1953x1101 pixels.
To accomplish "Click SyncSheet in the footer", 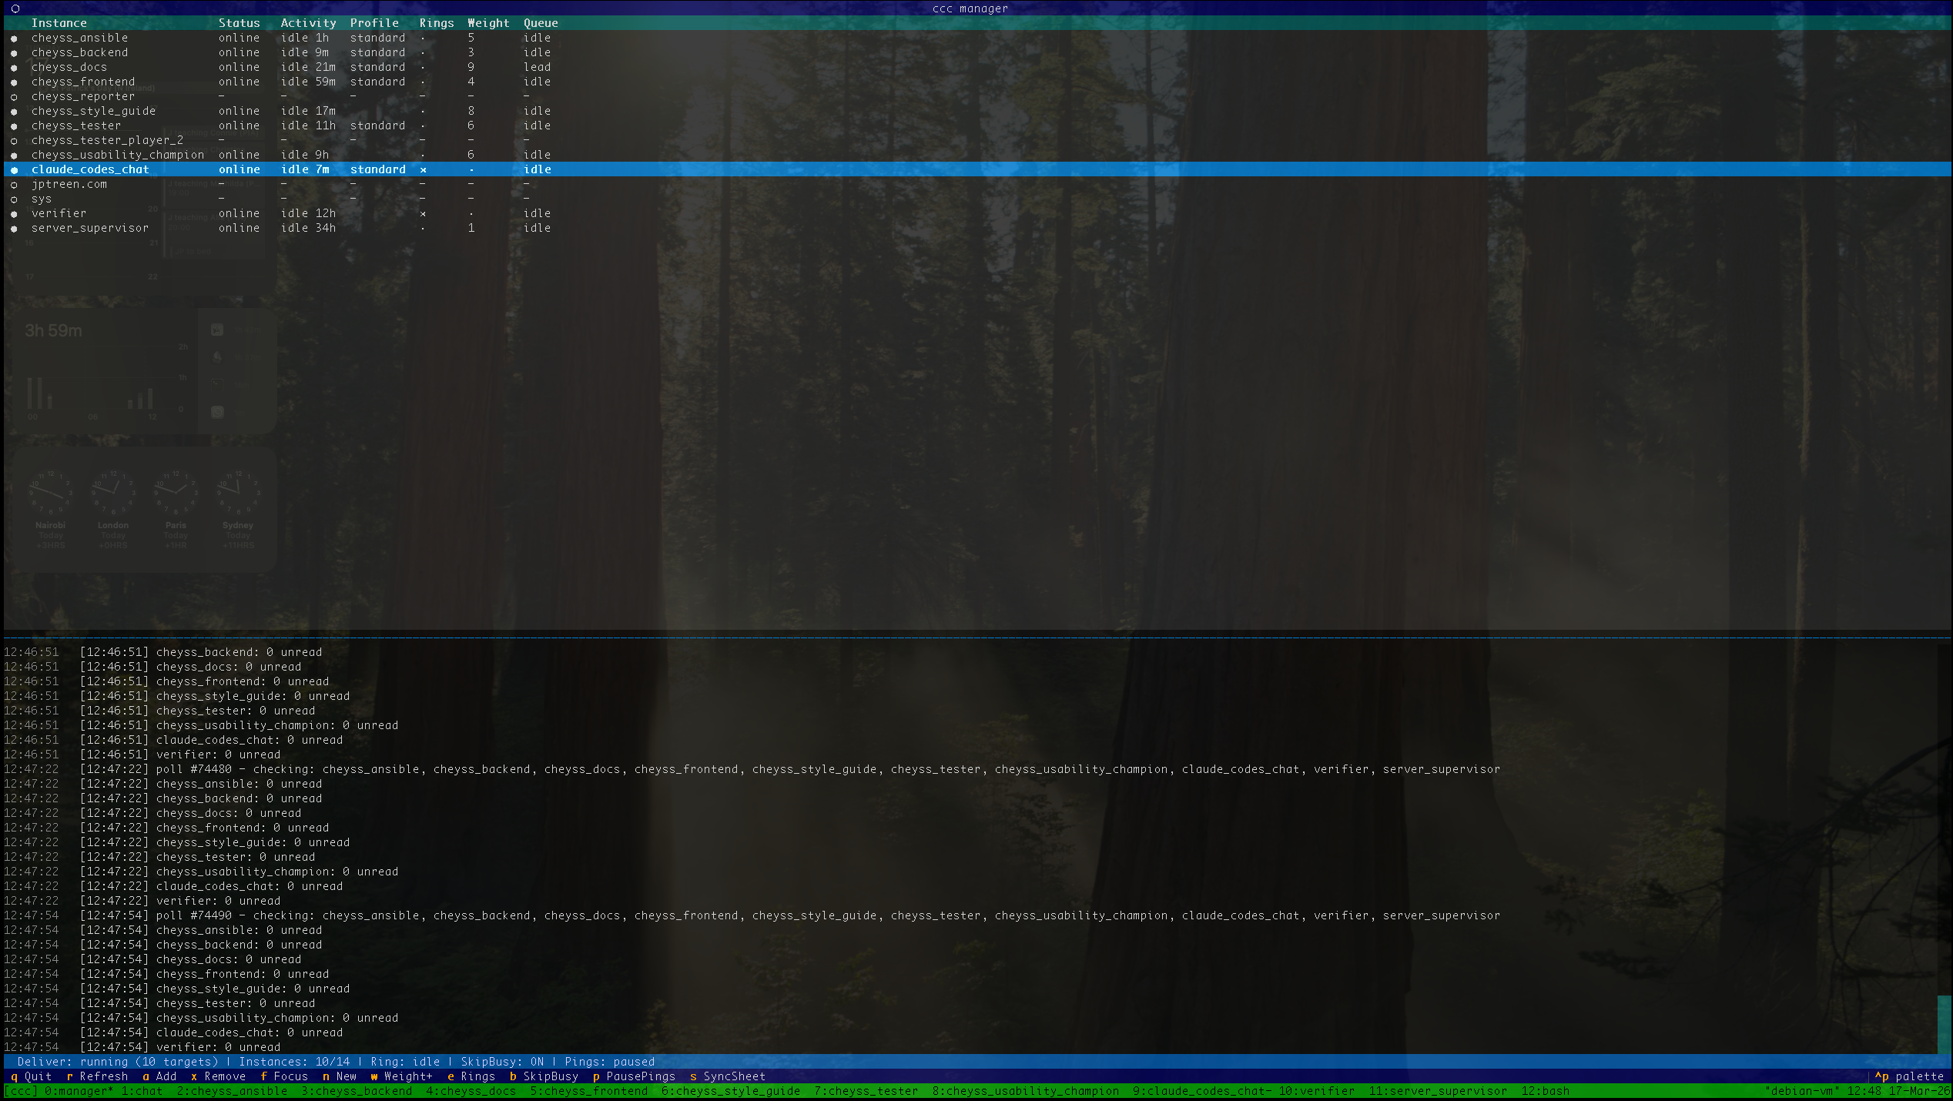I will (727, 1076).
